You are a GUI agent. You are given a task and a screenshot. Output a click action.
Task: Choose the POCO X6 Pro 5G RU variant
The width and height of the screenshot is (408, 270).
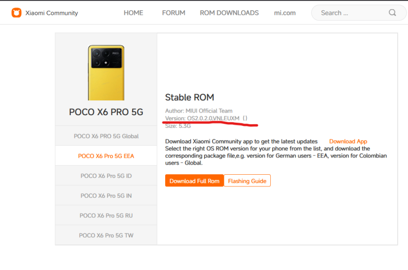click(x=106, y=215)
